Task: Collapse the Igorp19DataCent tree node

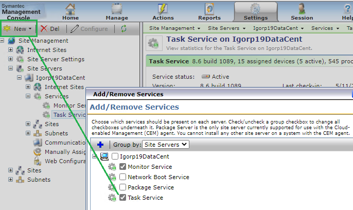Action: point(19,77)
